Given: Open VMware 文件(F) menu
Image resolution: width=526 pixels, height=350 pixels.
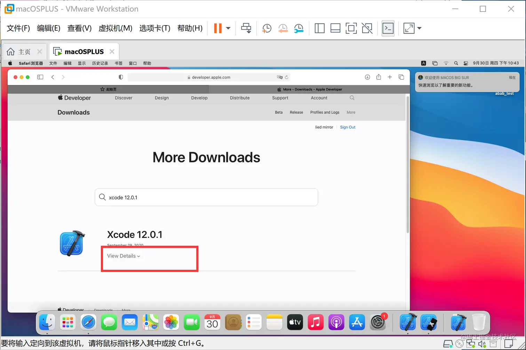Looking at the screenshot, I should 18,28.
